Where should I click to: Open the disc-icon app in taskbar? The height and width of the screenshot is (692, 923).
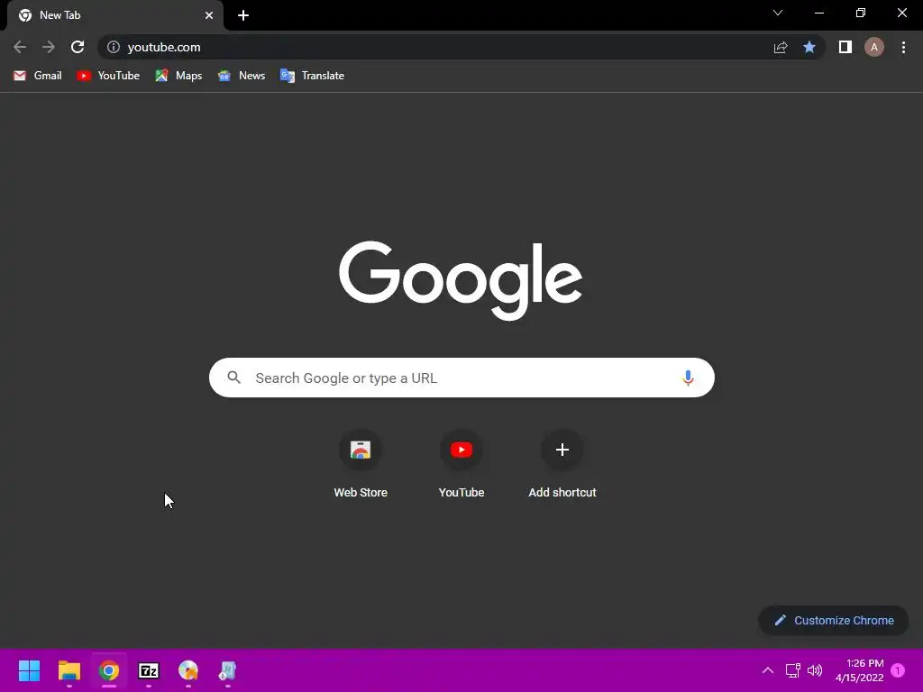tap(188, 670)
